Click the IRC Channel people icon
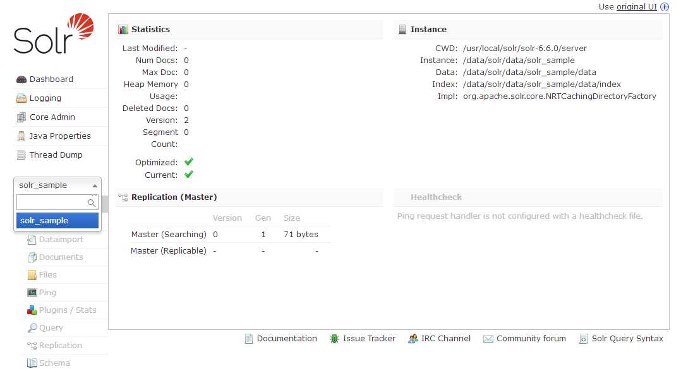This screenshot has width=681, height=369. [x=413, y=339]
